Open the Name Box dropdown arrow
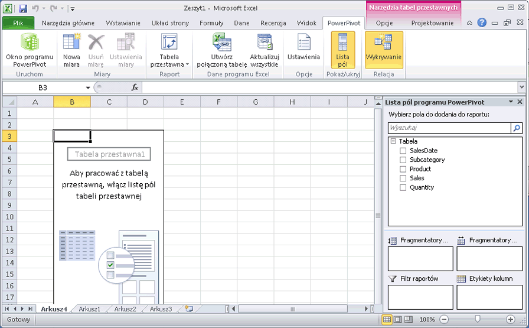The height and width of the screenshot is (328, 529). [x=88, y=88]
